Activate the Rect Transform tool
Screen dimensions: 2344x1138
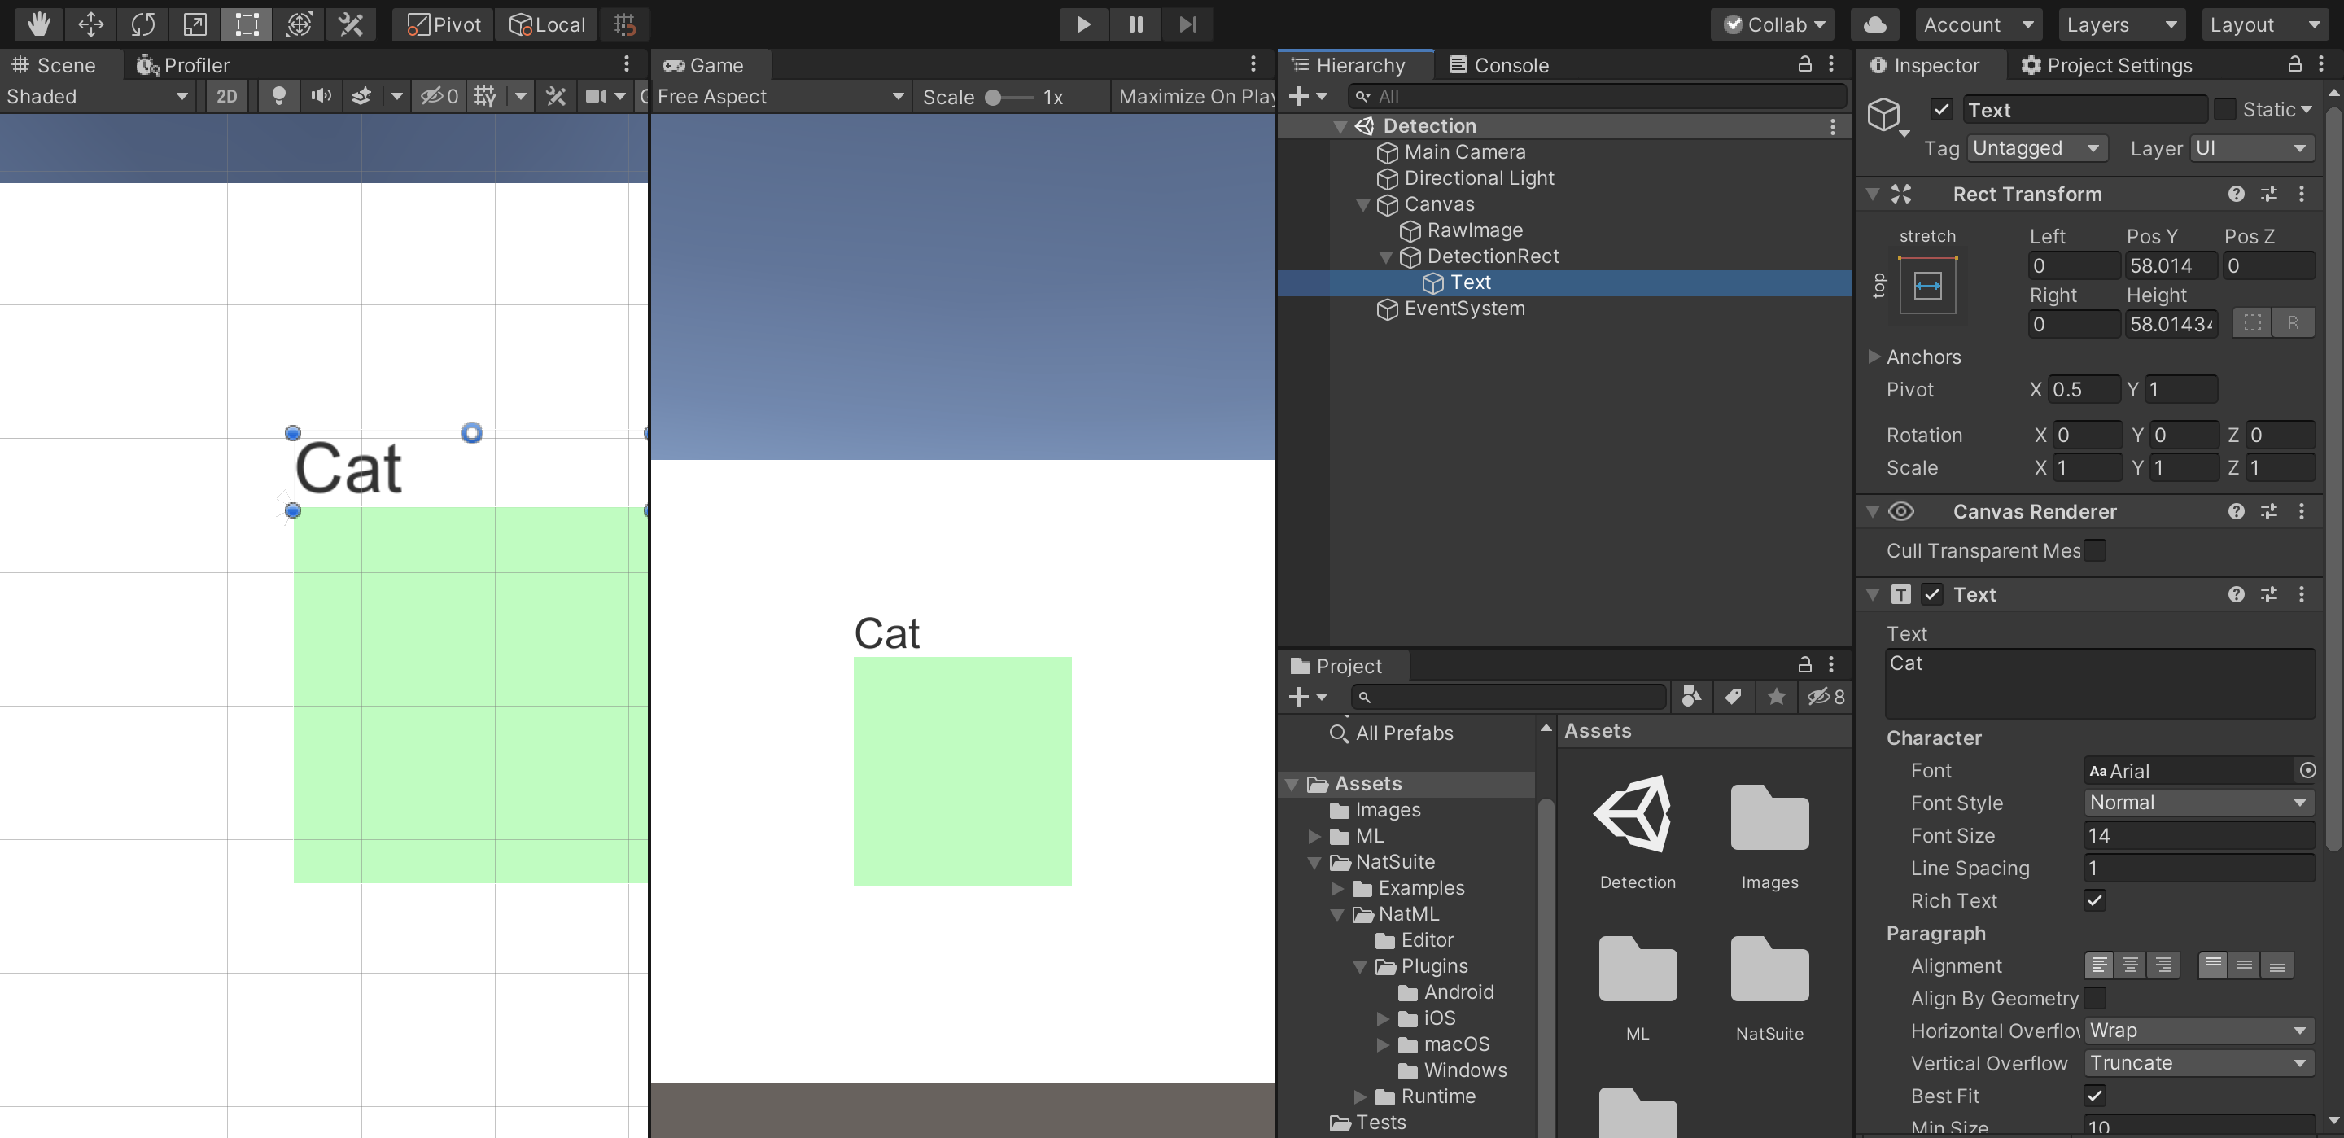pyautogui.click(x=247, y=24)
